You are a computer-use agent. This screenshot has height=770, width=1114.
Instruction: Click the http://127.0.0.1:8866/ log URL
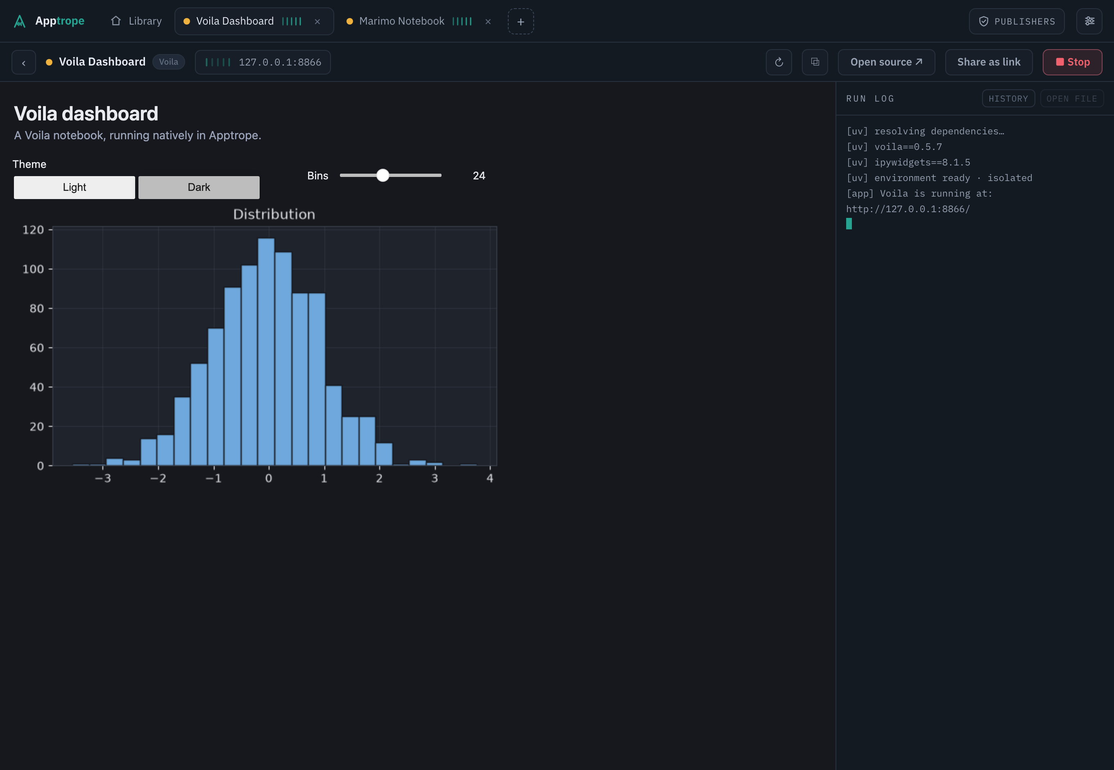click(908, 209)
